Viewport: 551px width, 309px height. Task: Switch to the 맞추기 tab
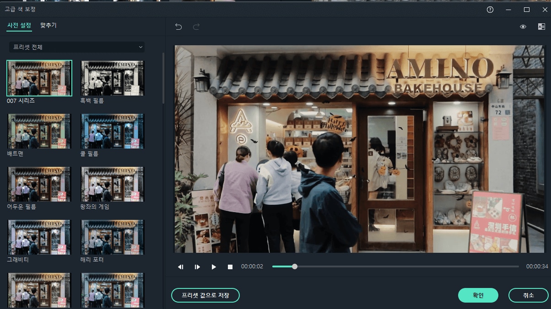point(49,26)
